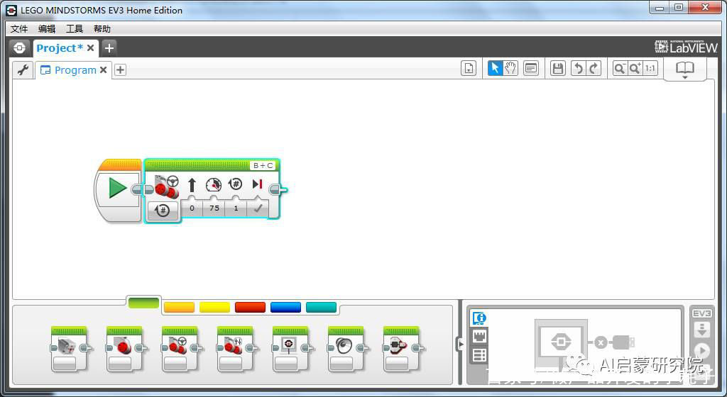Close the Program tab
The height and width of the screenshot is (397, 727).
[104, 70]
